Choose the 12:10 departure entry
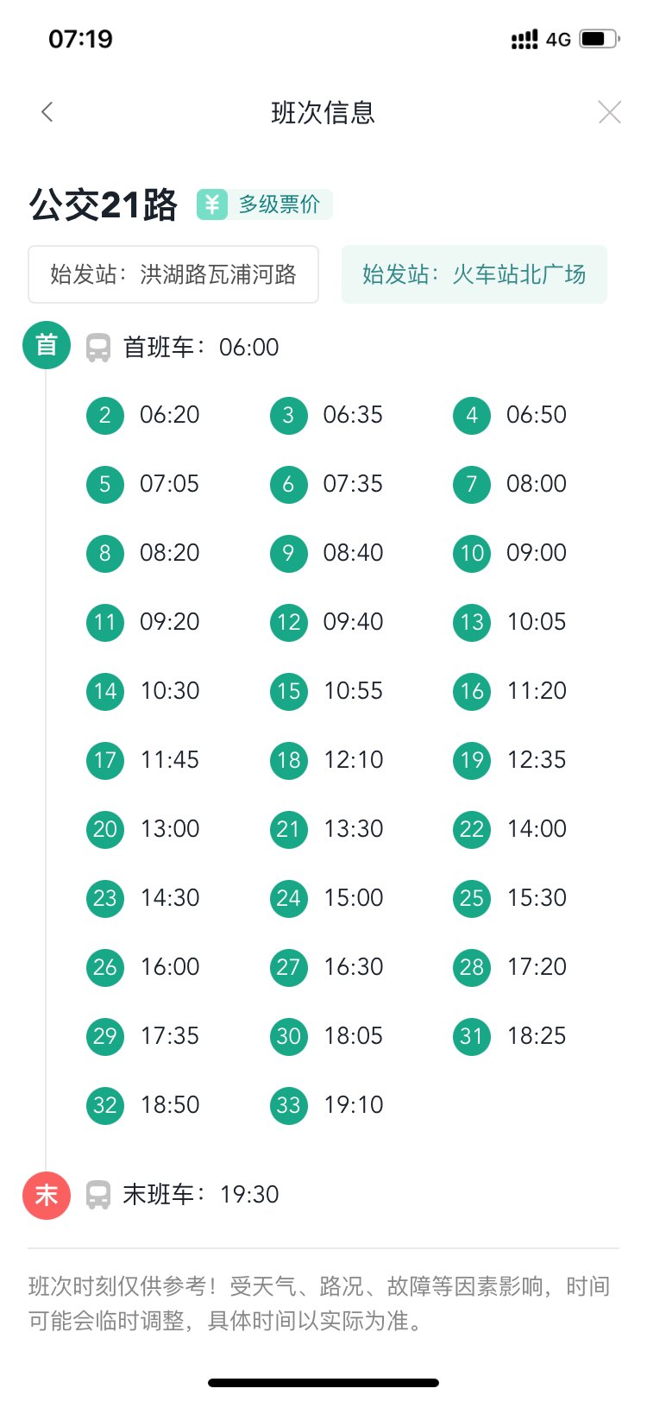 (x=354, y=760)
